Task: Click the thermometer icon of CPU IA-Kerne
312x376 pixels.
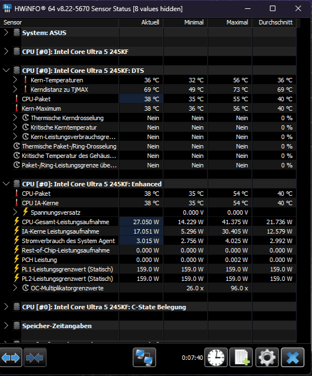Action: click(x=17, y=202)
